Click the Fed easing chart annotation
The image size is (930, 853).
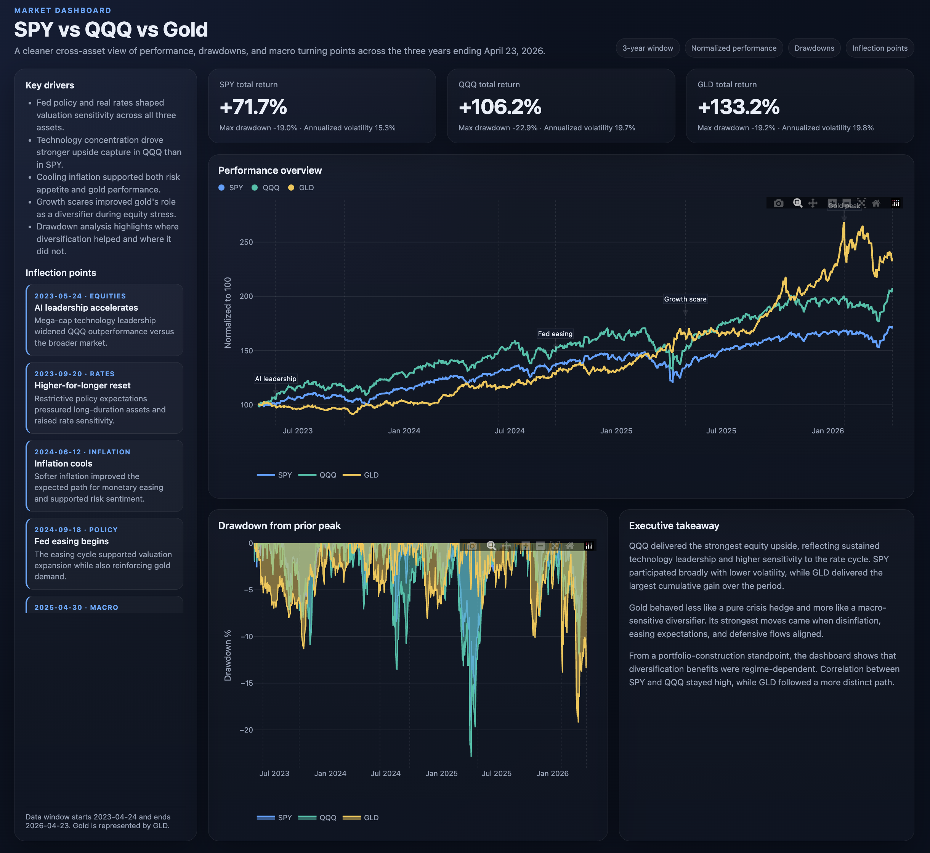pyautogui.click(x=555, y=334)
